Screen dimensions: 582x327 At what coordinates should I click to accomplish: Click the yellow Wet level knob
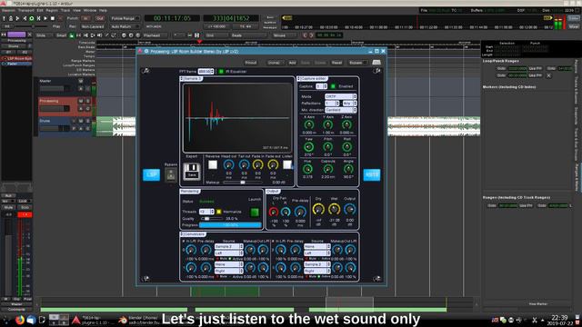334,210
